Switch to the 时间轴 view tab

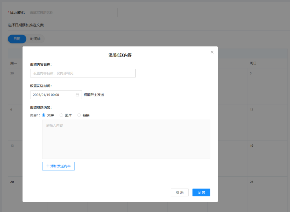[x=35, y=39]
